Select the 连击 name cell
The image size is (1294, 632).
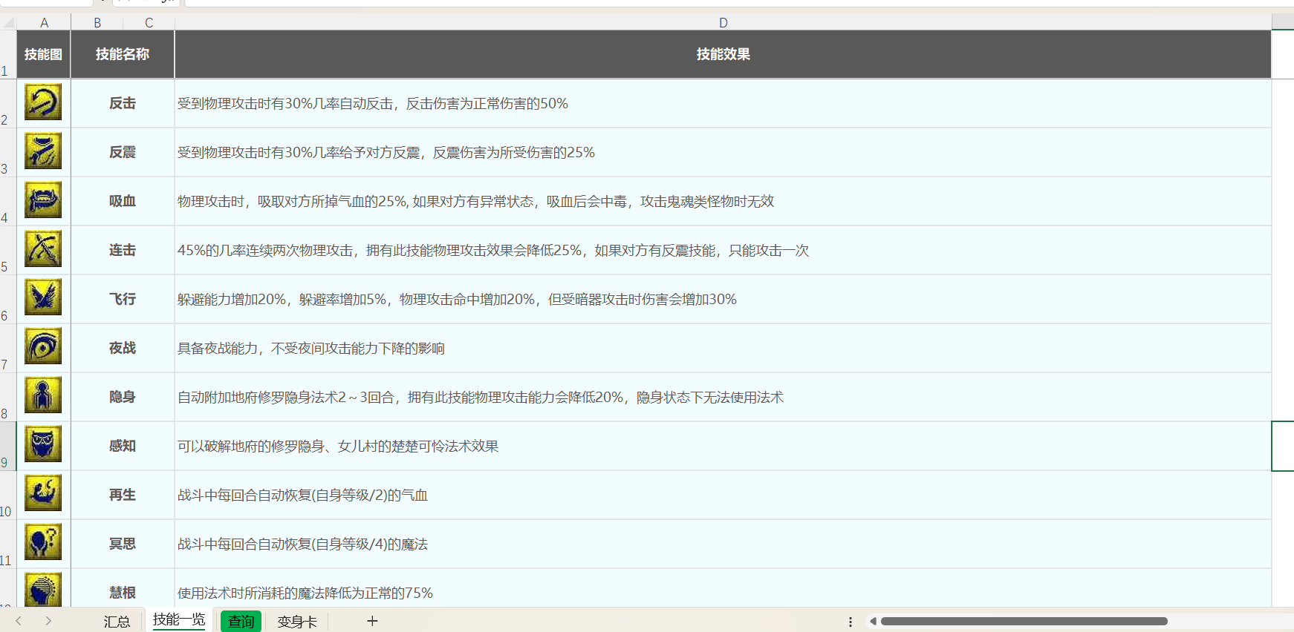click(x=123, y=250)
